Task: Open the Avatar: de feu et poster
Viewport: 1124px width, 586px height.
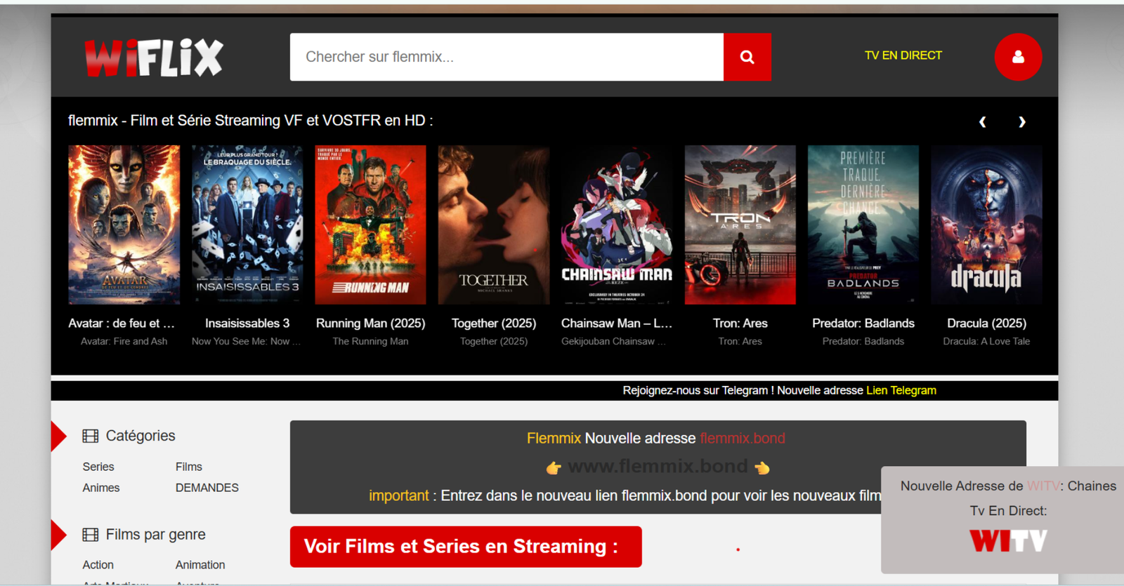Action: click(124, 225)
